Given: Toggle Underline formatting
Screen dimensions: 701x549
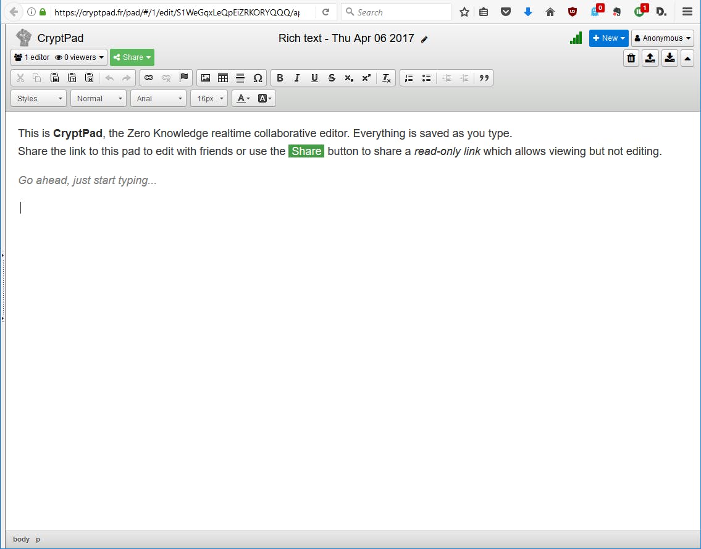Looking at the screenshot, I should pyautogui.click(x=314, y=78).
